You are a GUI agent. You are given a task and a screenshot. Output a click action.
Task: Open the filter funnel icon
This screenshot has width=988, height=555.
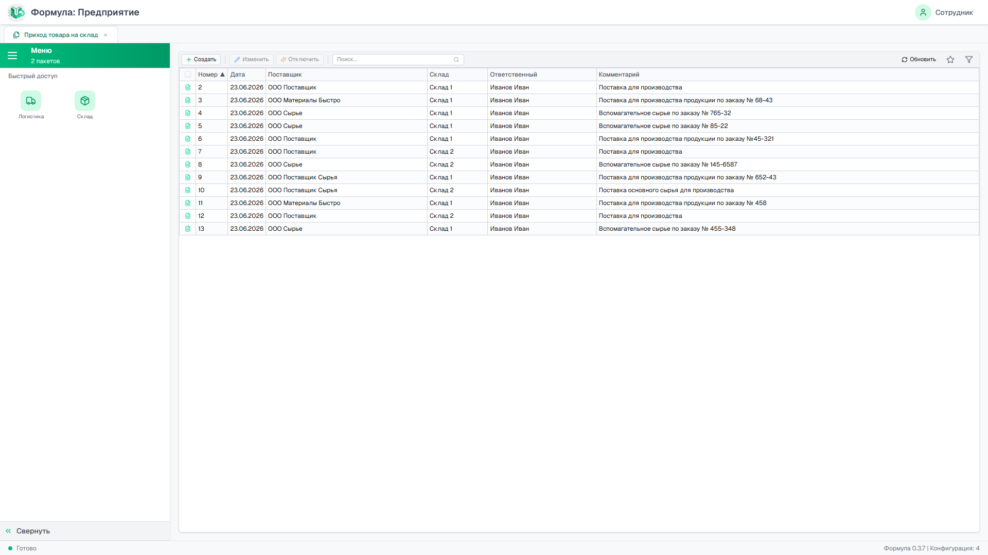click(969, 60)
